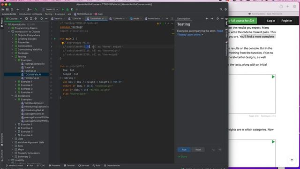Open the Description tab in task panel
Viewport: 300px width, 169px height.
[x=183, y=19]
